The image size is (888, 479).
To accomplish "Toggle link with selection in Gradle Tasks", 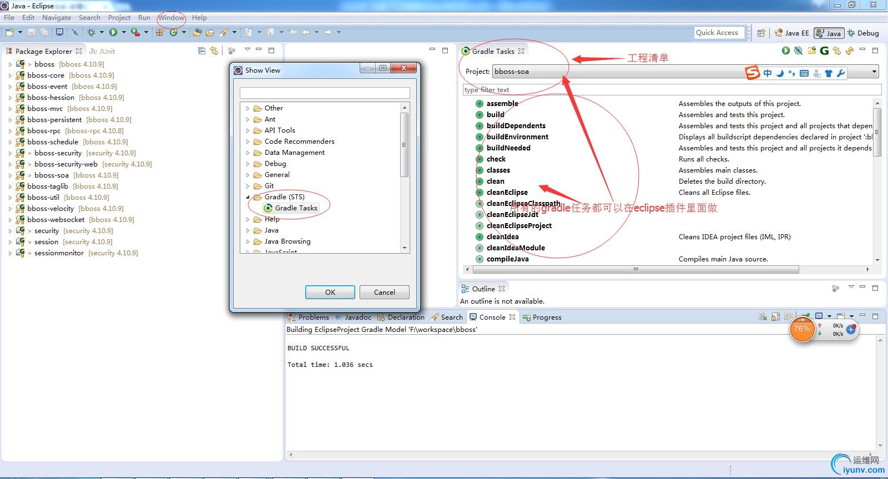I will click(837, 51).
